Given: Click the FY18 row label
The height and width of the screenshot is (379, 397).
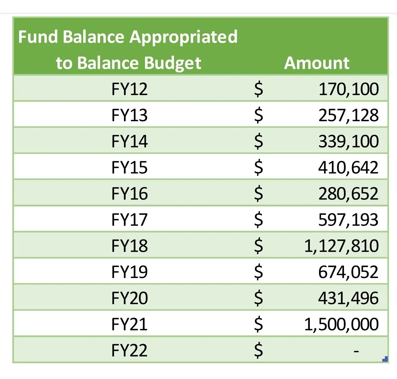Looking at the screenshot, I should (x=130, y=246).
